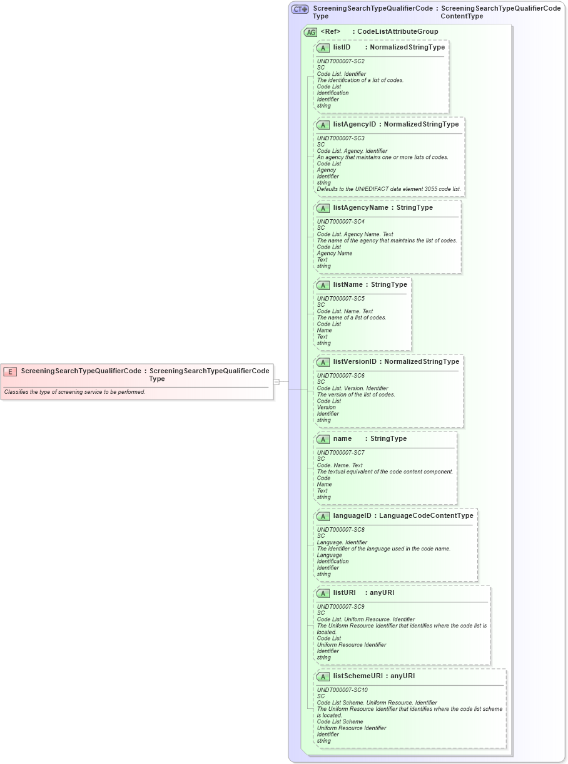Click the AG attribute group icon
Screen dimensions: 568x764
310,32
